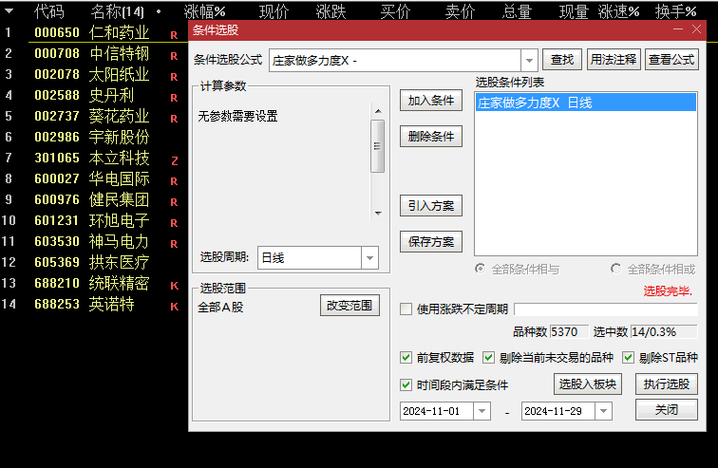Click scroll down arrow in 计算参数 panel
The width and height of the screenshot is (718, 468).
pos(378,214)
